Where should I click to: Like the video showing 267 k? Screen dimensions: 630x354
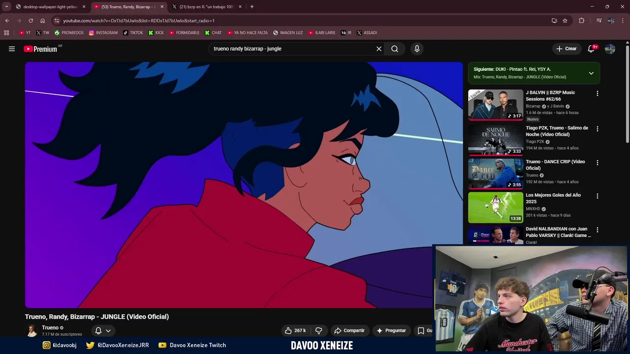(x=295, y=330)
